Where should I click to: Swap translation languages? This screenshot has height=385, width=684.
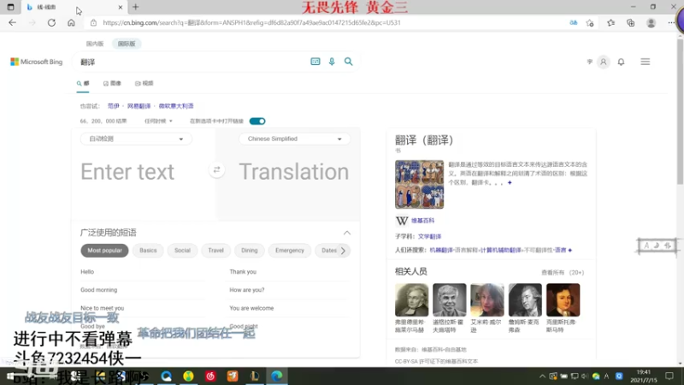(x=217, y=169)
